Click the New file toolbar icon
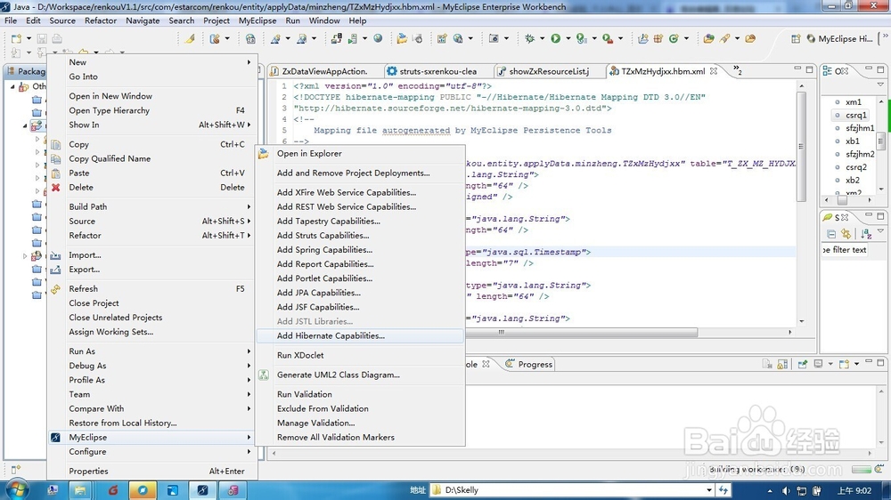Screen dimensions: 891x500 [16, 38]
